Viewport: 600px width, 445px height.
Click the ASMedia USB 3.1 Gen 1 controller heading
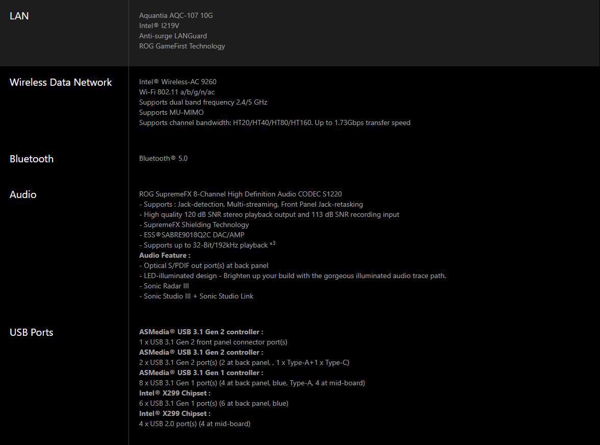click(201, 373)
